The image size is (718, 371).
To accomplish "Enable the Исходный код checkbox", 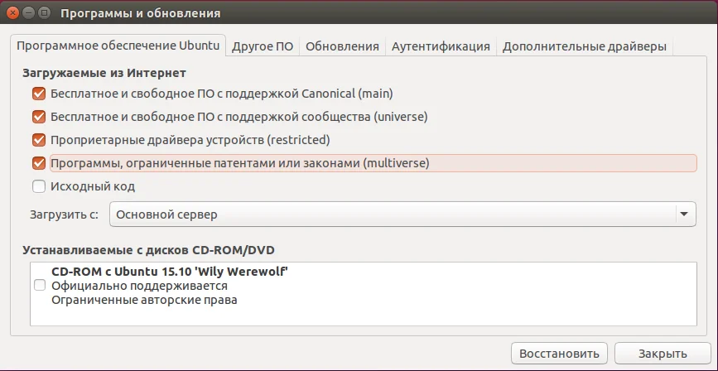I will (x=39, y=186).
